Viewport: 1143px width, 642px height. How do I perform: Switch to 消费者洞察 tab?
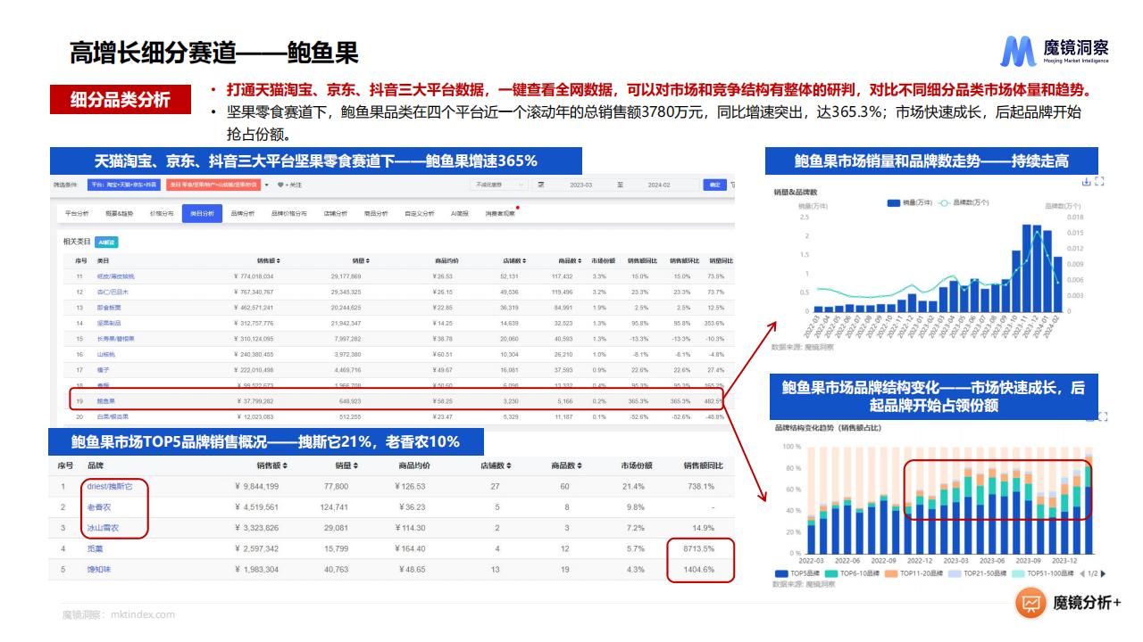pos(499,214)
